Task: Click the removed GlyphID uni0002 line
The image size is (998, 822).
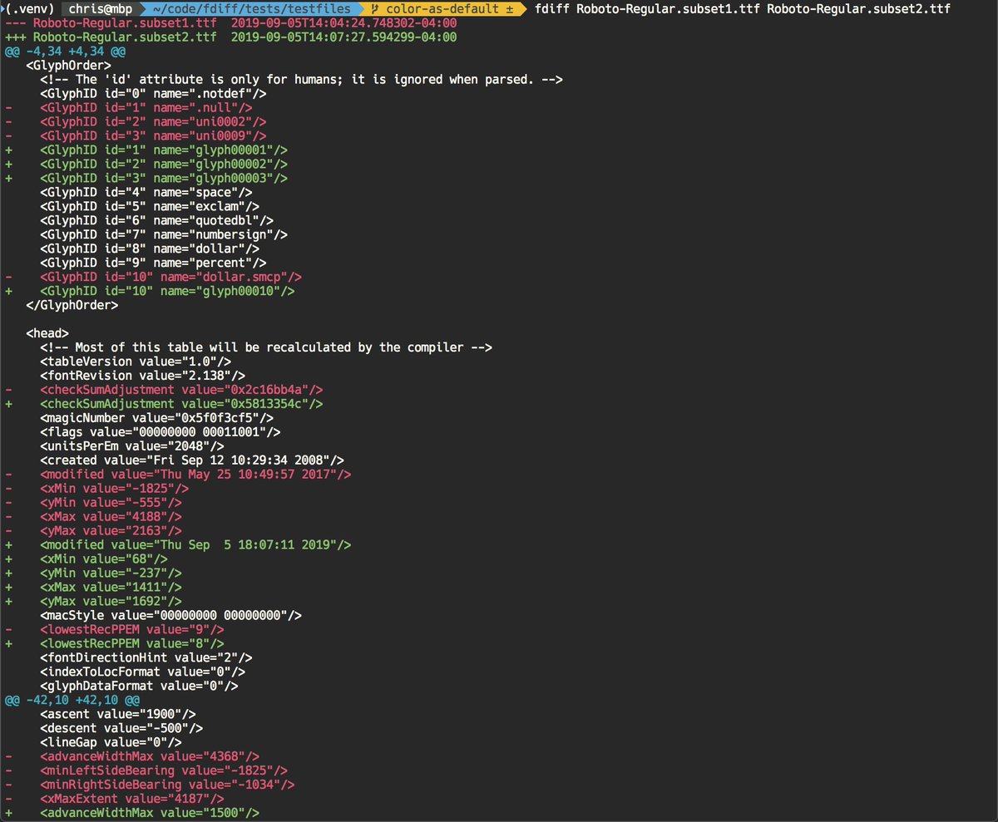Action: tap(152, 122)
